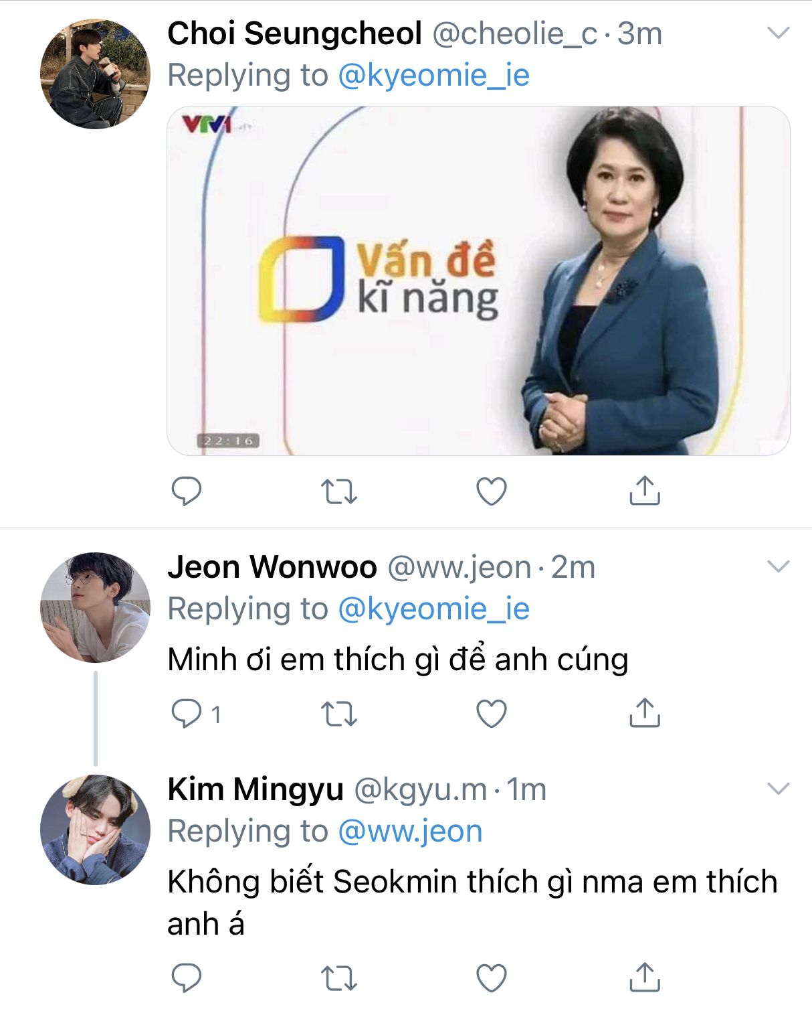Open options chevron on Jeon Wonwoo's tweet
Viewport: 812px width, 1009px height.
779,566
